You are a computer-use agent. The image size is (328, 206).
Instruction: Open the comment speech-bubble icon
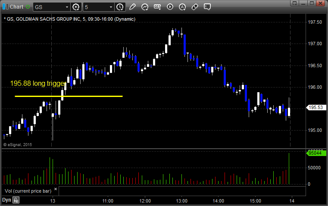pyautogui.click(x=207, y=7)
